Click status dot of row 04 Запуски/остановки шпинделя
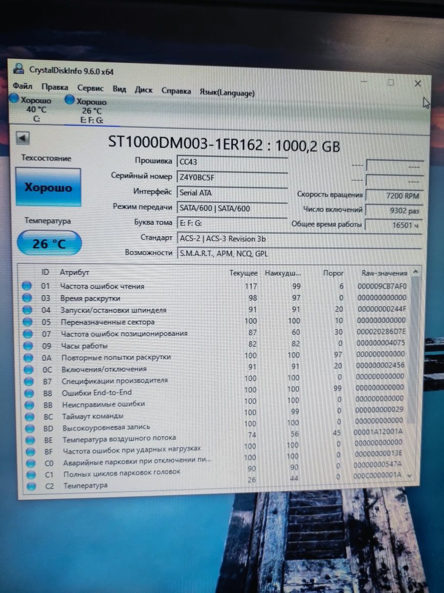The height and width of the screenshot is (593, 444). [27, 310]
